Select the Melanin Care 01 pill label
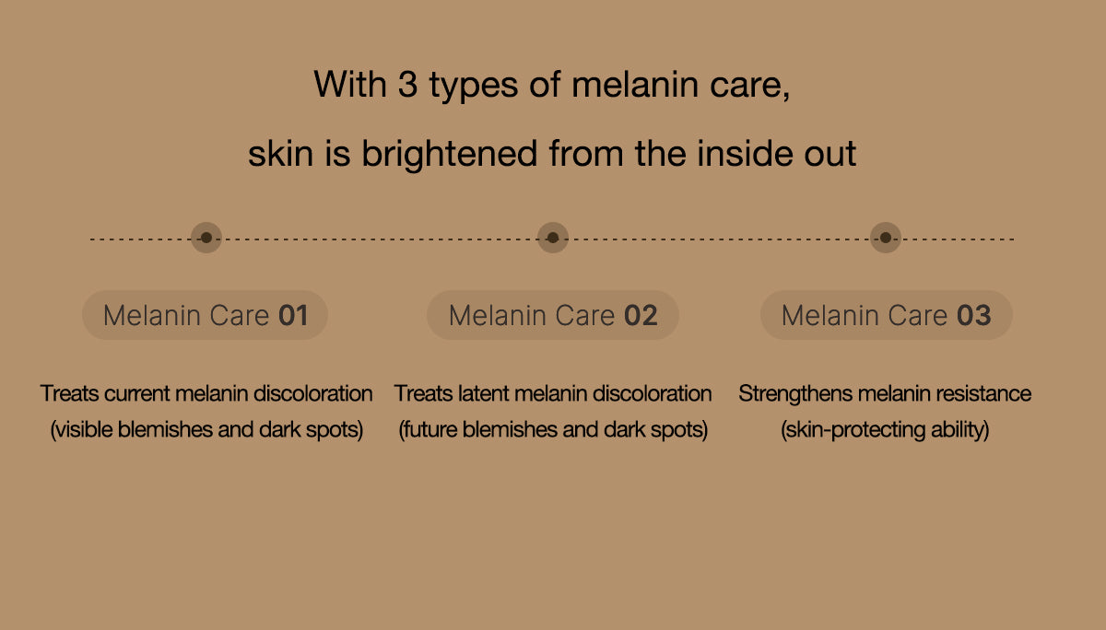Image resolution: width=1106 pixels, height=630 pixels. (x=206, y=316)
